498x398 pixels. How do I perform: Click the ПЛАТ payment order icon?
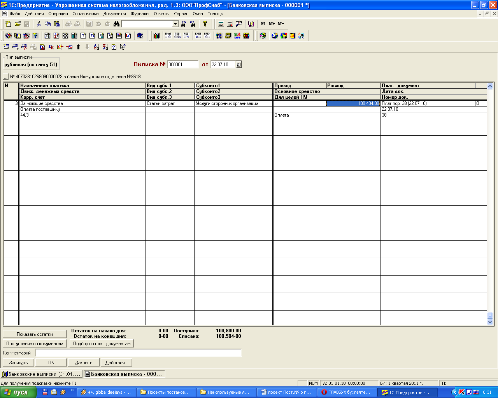[168, 35]
